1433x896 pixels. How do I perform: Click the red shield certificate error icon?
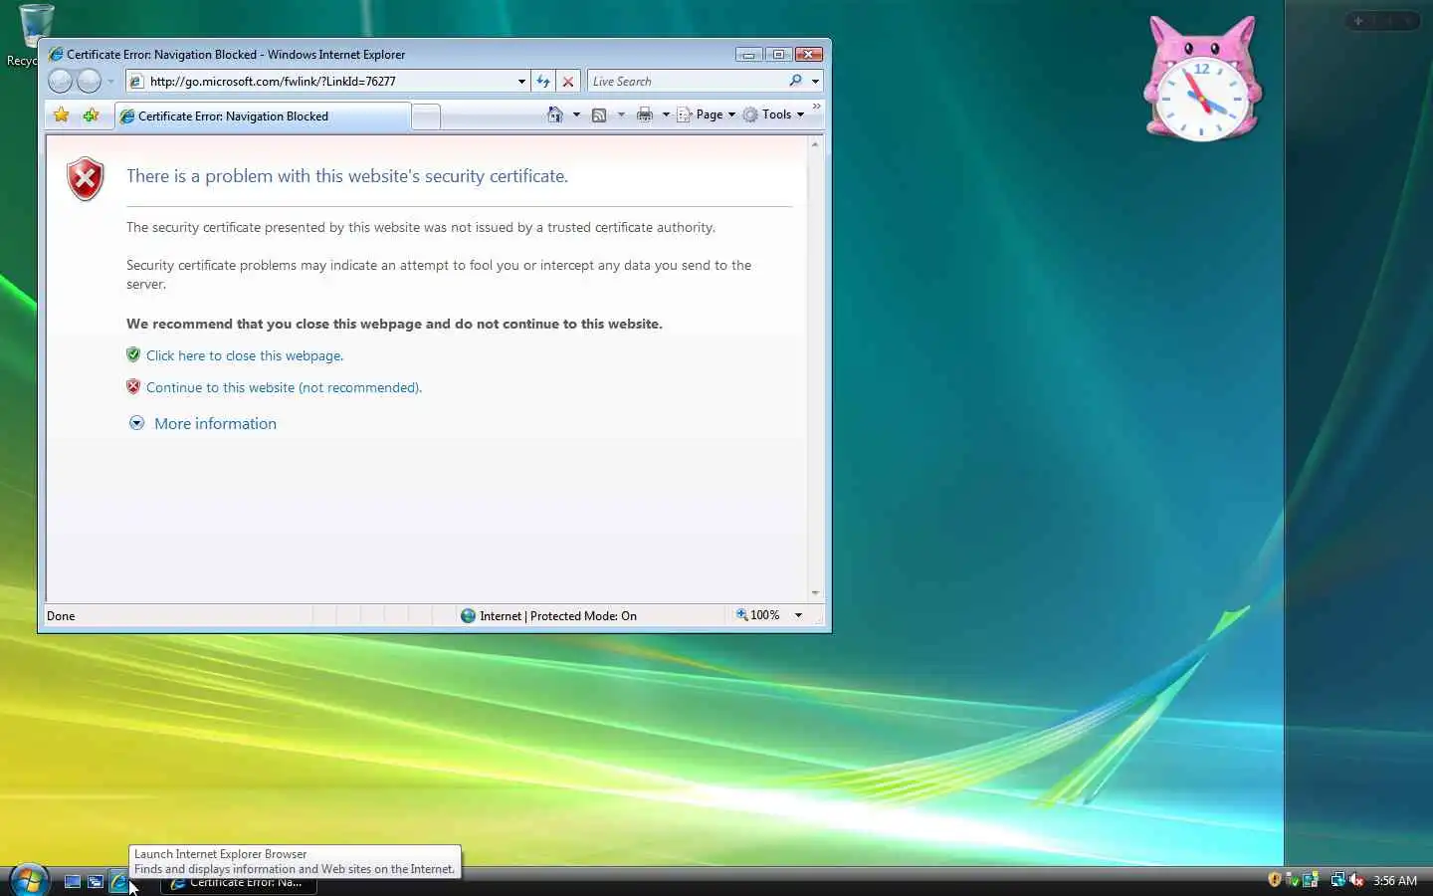[86, 179]
